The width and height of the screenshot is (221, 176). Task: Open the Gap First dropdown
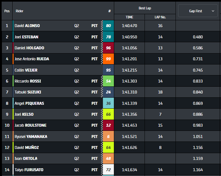pyautogui.click(x=198, y=11)
